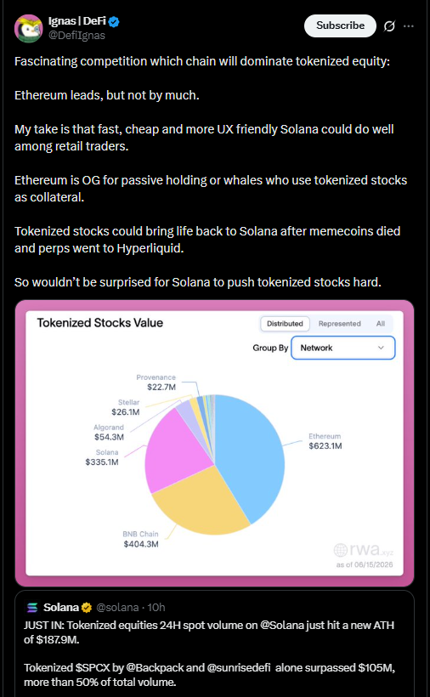
Task: Select the Distributed view toggle
Action: [x=285, y=324]
